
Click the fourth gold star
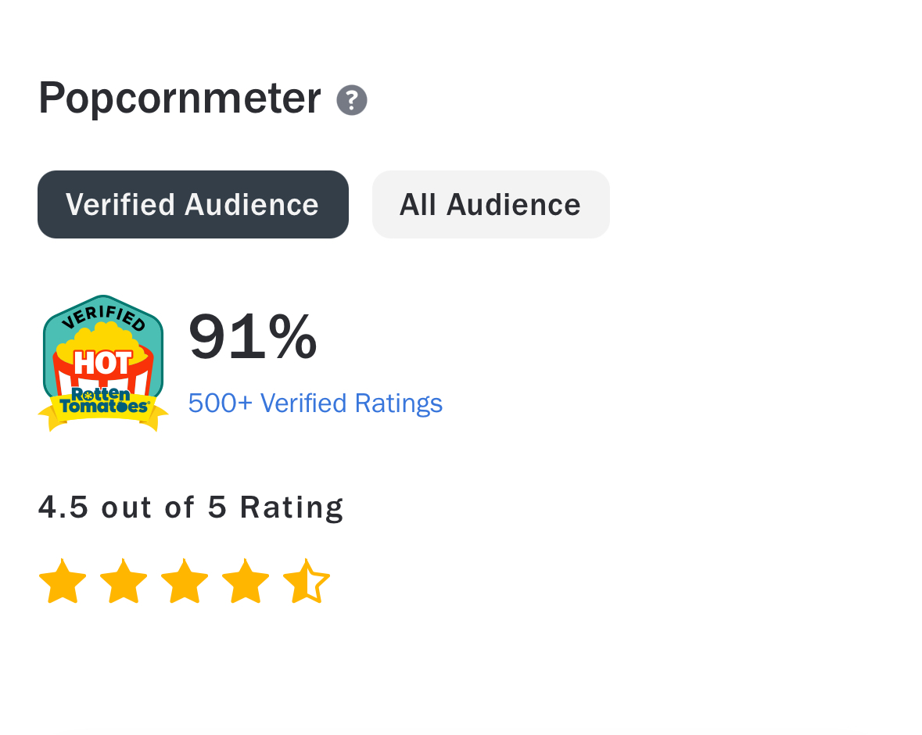tap(246, 582)
